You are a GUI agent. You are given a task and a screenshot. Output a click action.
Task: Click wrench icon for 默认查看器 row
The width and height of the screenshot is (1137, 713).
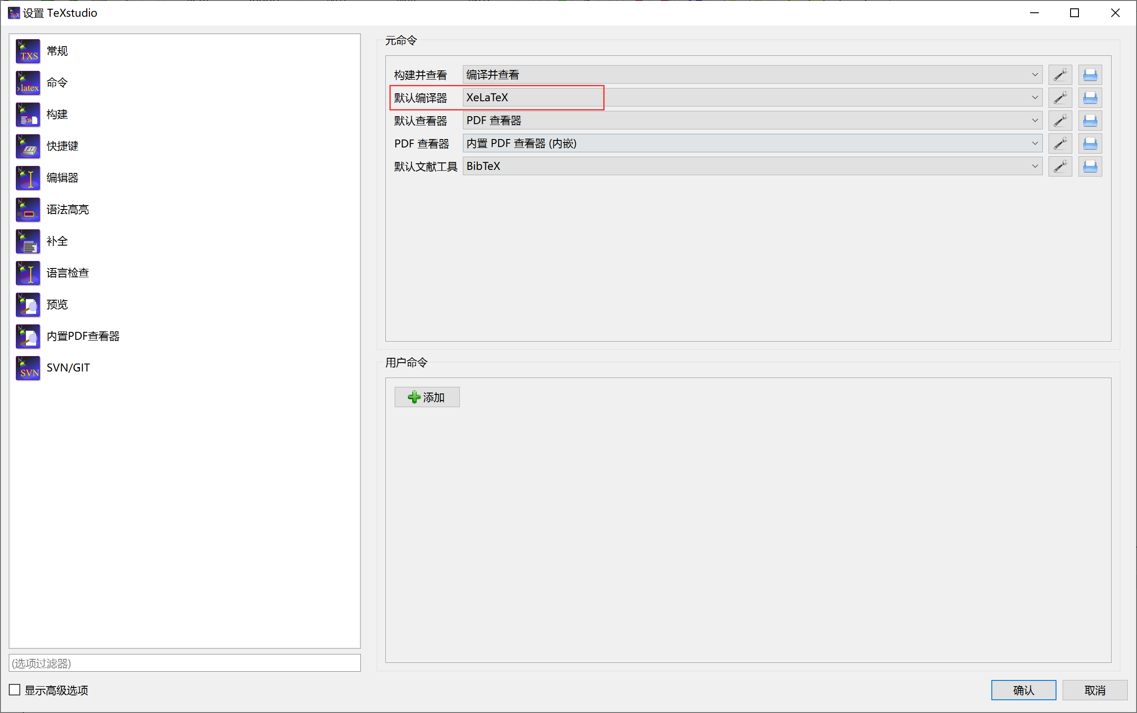(1060, 120)
